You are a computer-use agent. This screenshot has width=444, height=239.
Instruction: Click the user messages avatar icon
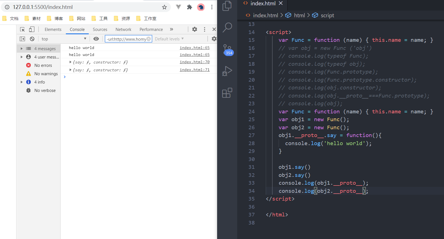pyautogui.click(x=28, y=57)
